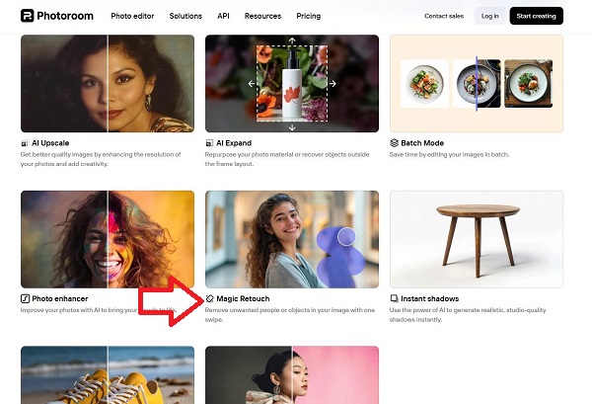The height and width of the screenshot is (404, 592).
Task: Click the AI Expand icon
Action: pos(209,143)
